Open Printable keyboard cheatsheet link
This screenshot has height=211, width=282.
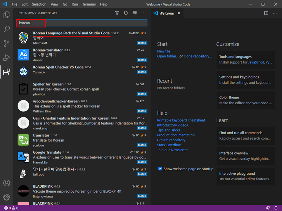(x=181, y=120)
